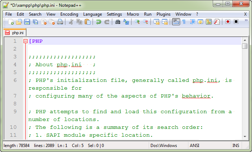252x152 pixels.
Task: Stop macro recording with black square icon
Action: coord(236,22)
